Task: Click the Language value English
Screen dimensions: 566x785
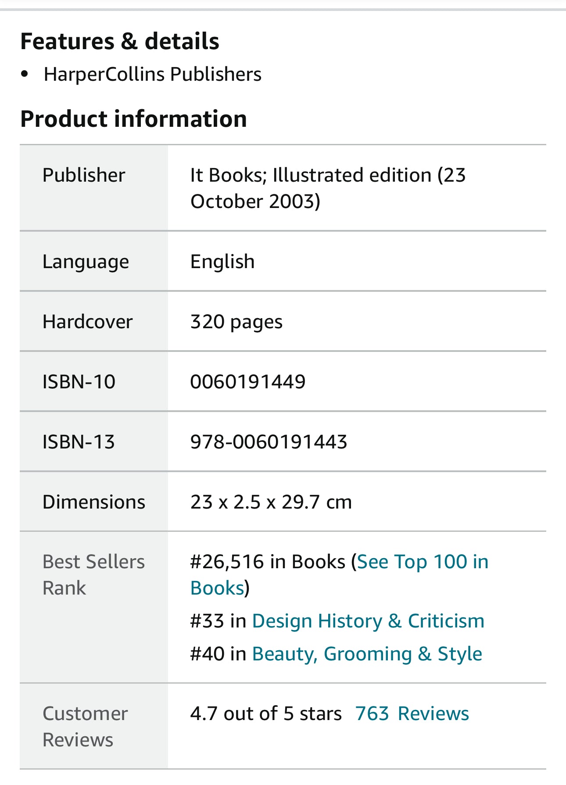Action: coord(222,262)
